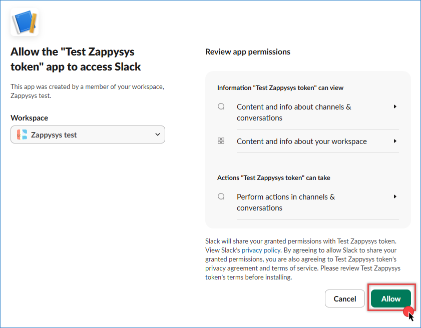Click the 'Information "Test Zappysys token" can view' heading
The image size is (421, 328).
pyautogui.click(x=280, y=87)
